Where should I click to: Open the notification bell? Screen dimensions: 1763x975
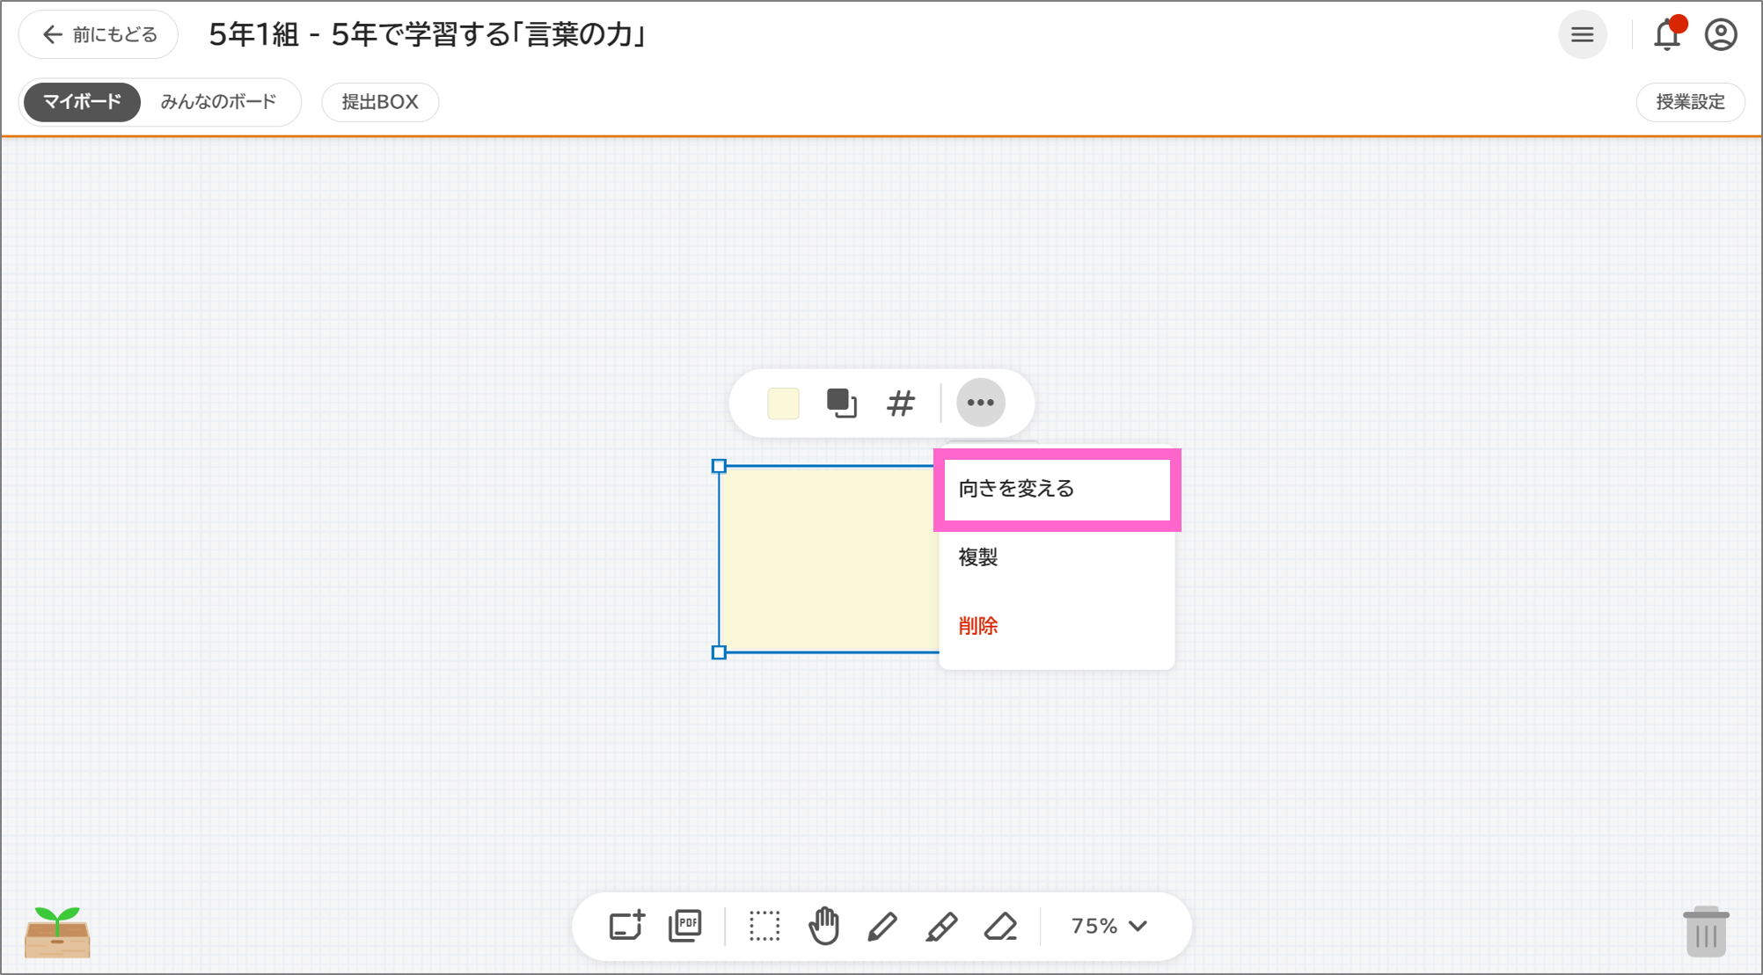coord(1666,34)
